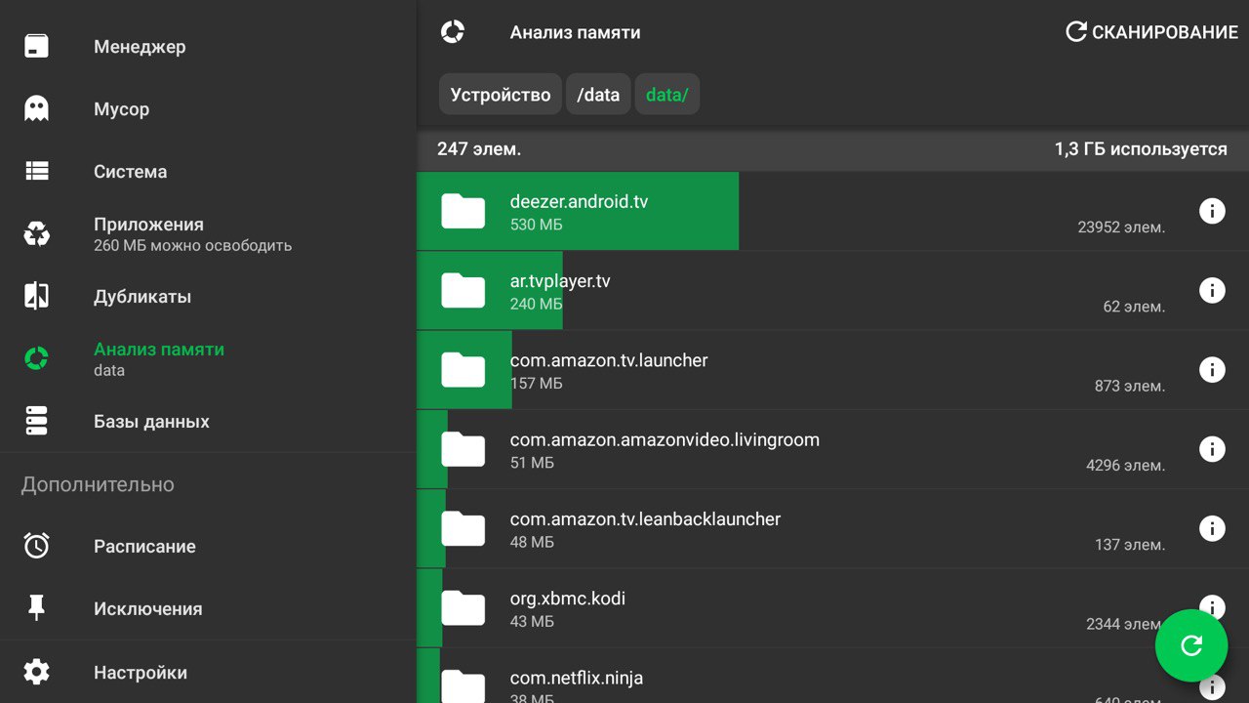
Task: Click the org.xbmc.kodi folder icon
Action: tap(463, 607)
